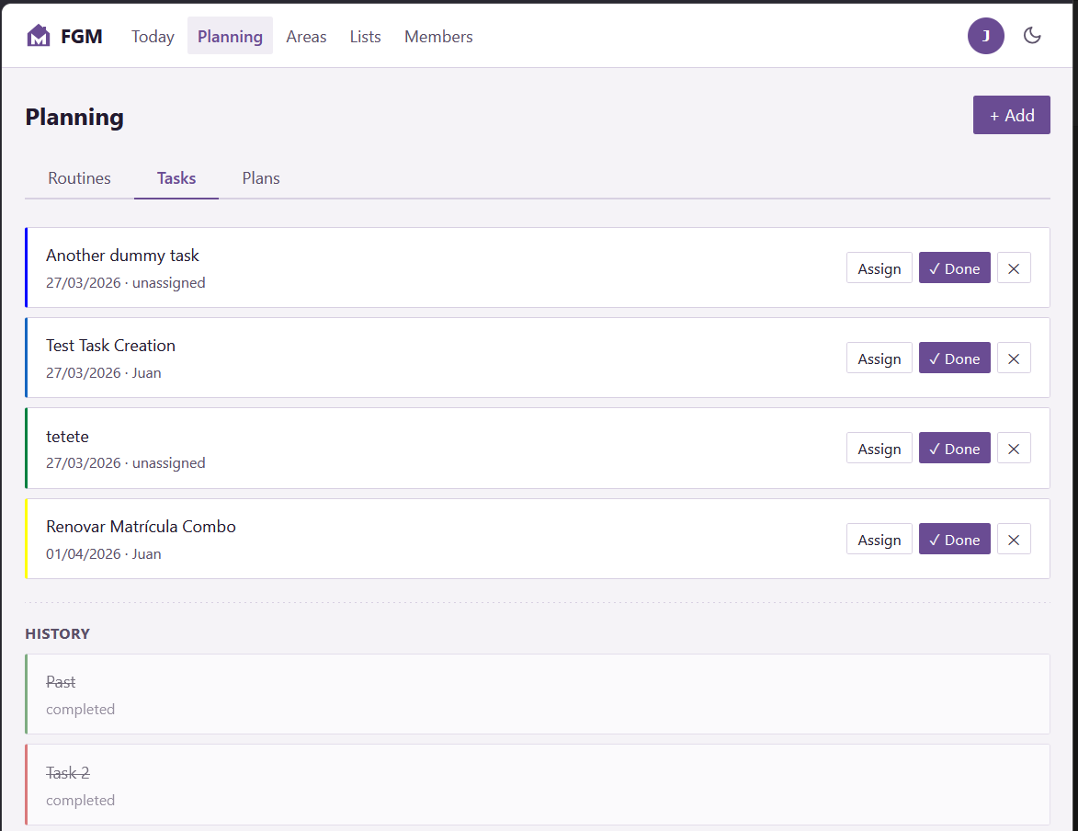Open the Lists page
Screen dimensions: 1078x831
click(365, 37)
